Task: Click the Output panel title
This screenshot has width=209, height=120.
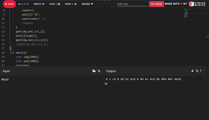Action: pyautogui.click(x=111, y=71)
